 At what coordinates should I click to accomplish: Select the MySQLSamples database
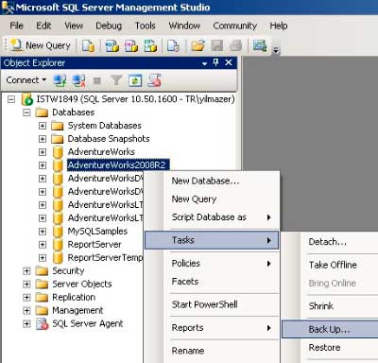click(97, 232)
